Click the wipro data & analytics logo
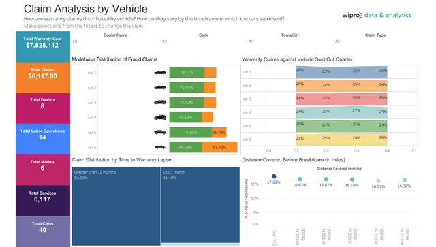This screenshot has height=247, width=436. 377,15
